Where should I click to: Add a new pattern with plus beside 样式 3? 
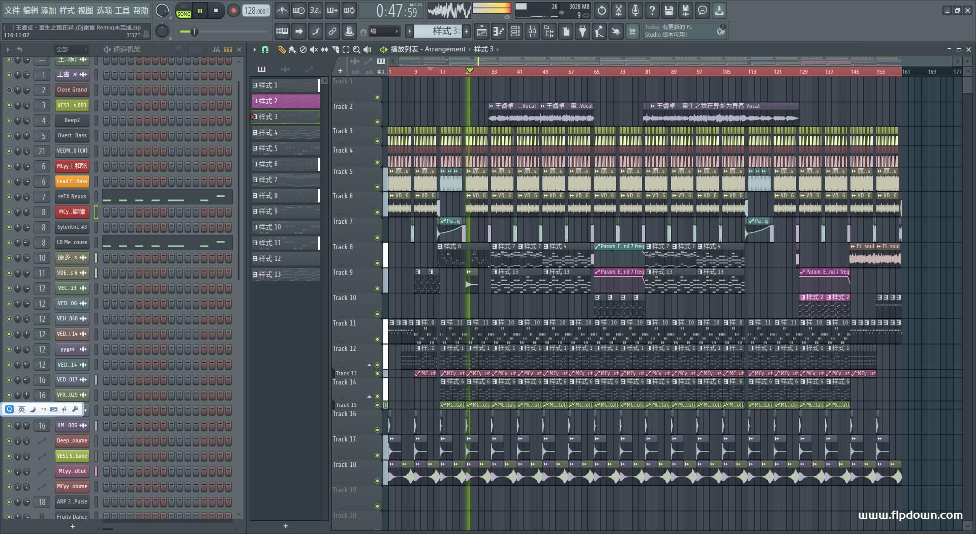(x=466, y=32)
